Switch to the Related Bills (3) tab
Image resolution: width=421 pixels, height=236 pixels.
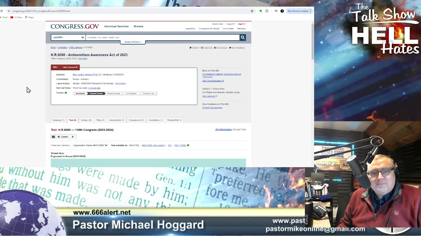click(x=174, y=120)
